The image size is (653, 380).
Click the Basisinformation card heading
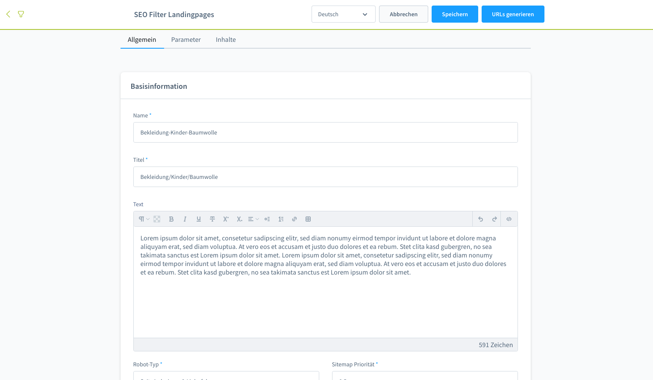coord(159,86)
